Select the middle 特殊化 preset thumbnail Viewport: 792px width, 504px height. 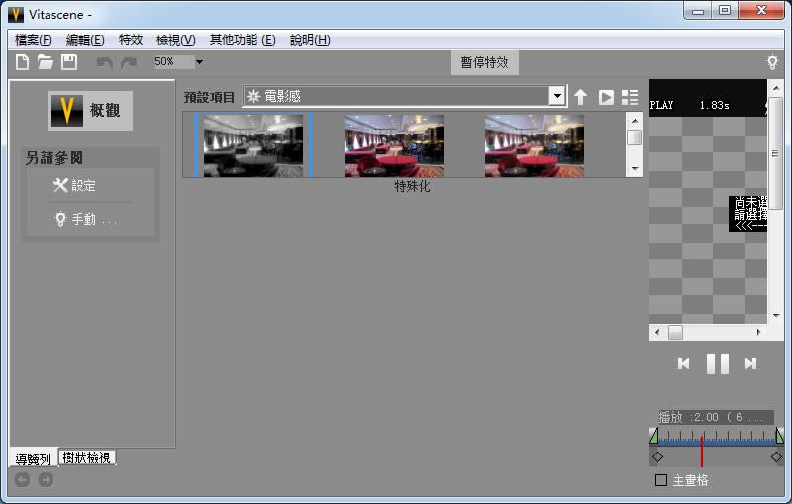click(394, 146)
